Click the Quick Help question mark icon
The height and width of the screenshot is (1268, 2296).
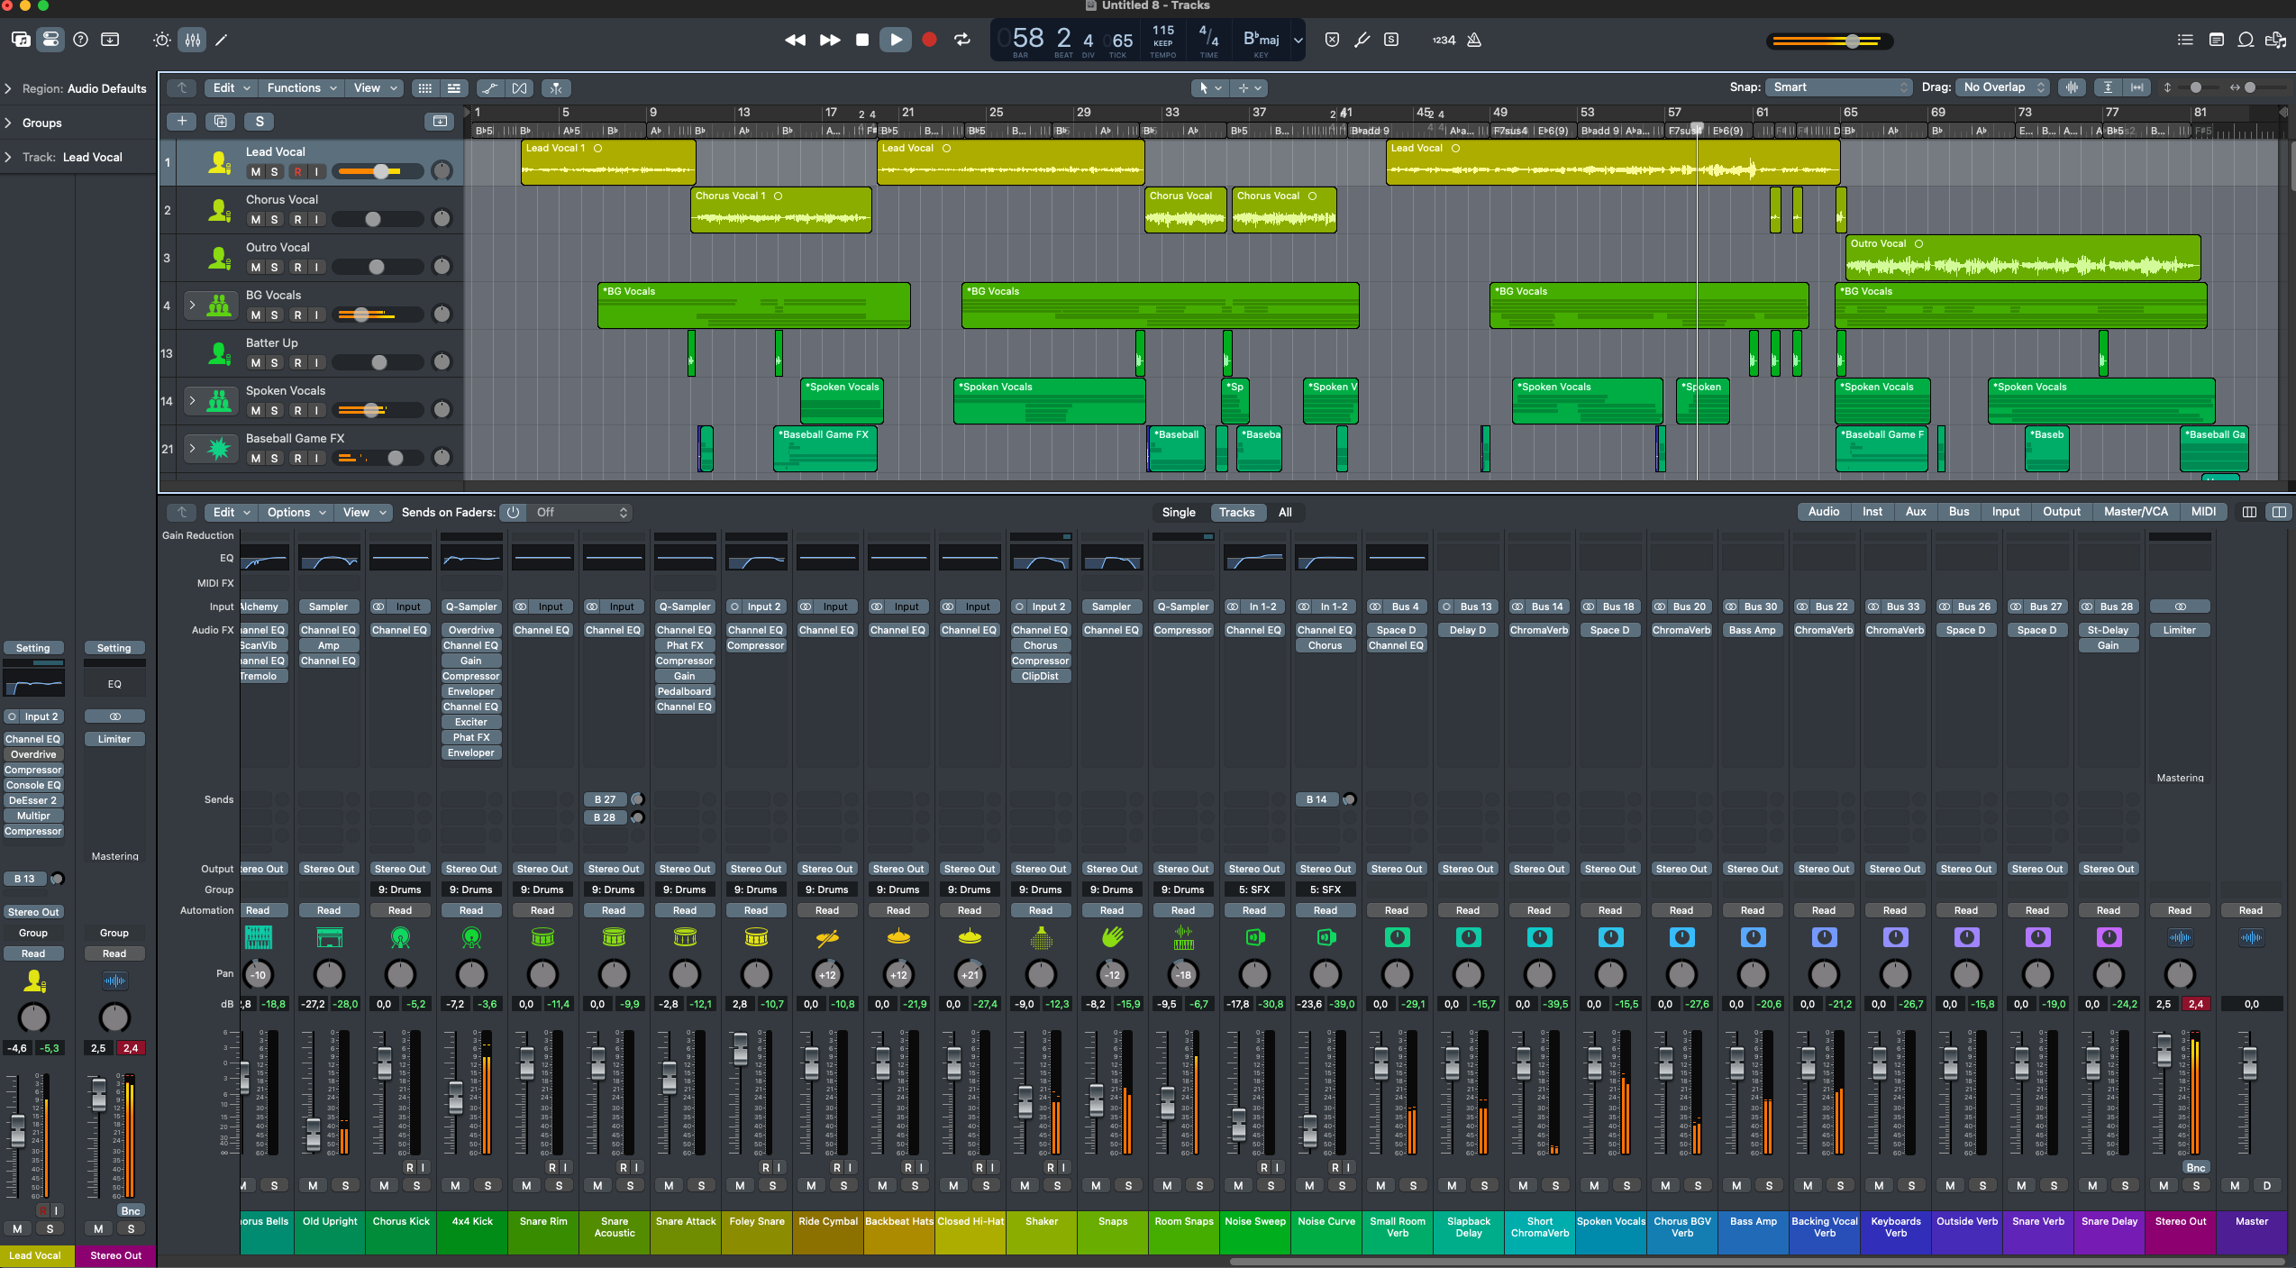(80, 40)
